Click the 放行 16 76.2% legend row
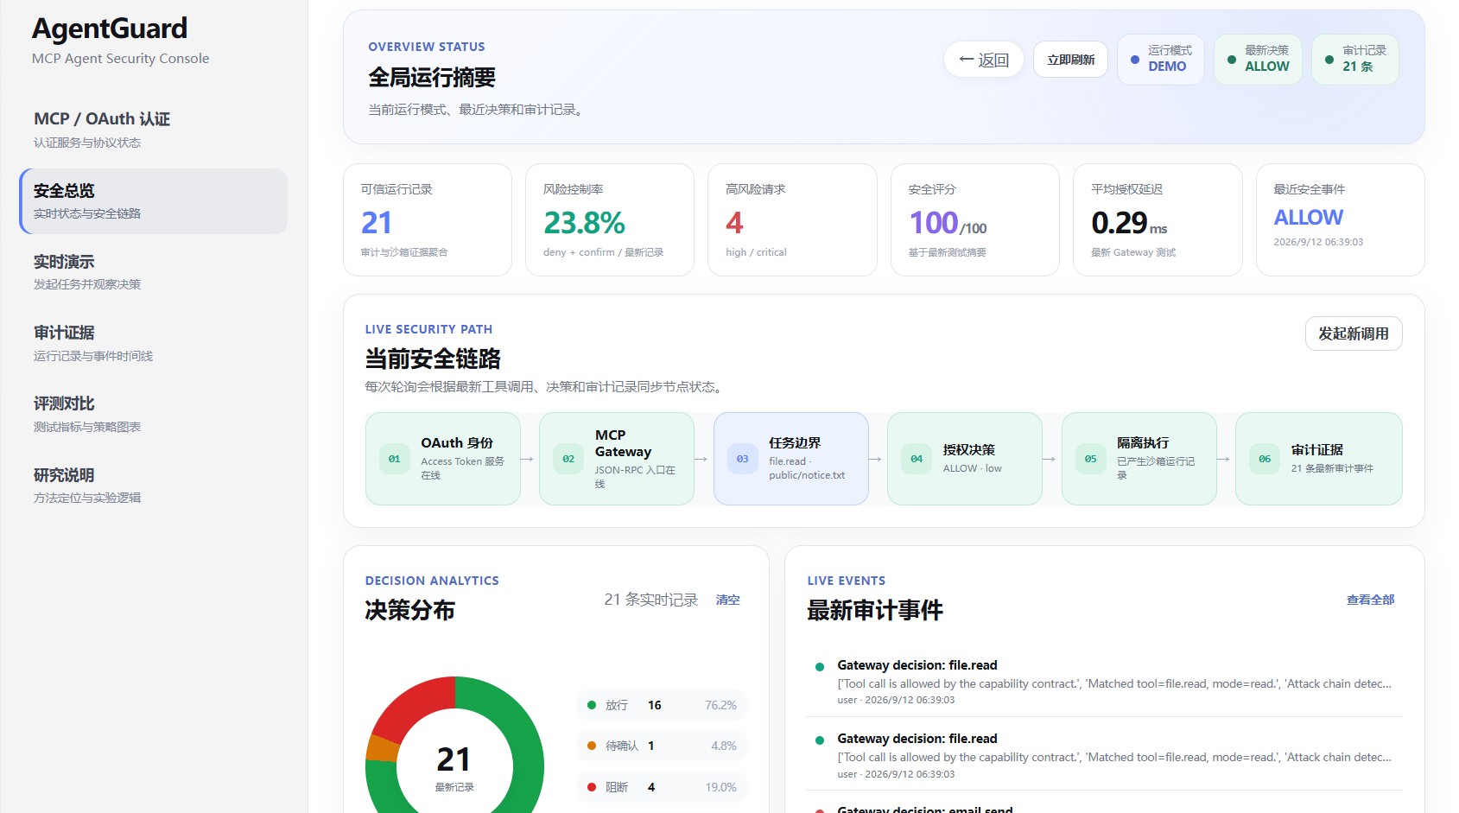1459x813 pixels. [x=662, y=705]
